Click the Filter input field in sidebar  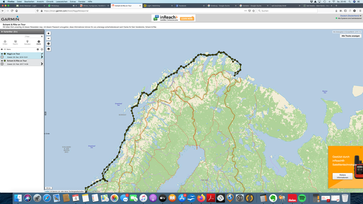click(x=33, y=36)
